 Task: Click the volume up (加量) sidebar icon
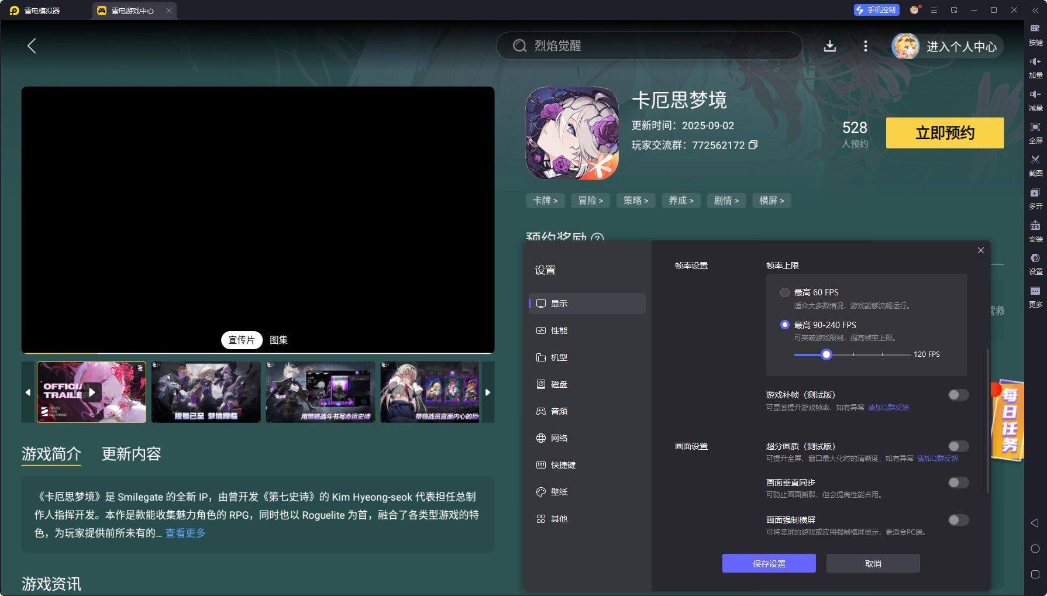pos(1035,66)
